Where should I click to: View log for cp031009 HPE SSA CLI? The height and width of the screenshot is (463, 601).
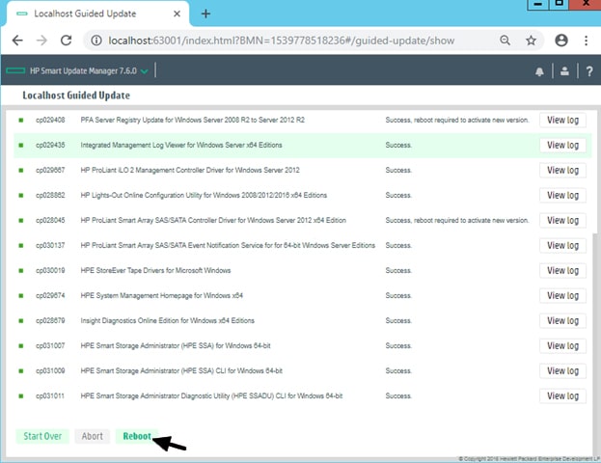562,371
